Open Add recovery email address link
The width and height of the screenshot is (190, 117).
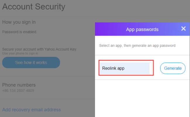click(32, 110)
